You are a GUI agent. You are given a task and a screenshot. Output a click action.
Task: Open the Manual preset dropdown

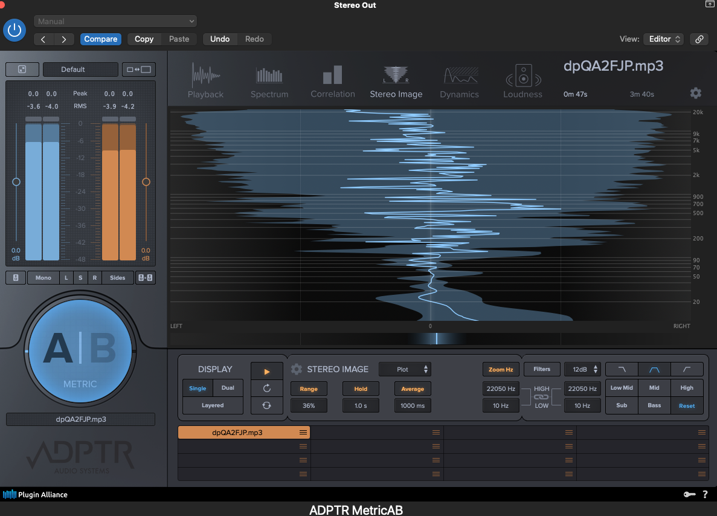pos(115,21)
